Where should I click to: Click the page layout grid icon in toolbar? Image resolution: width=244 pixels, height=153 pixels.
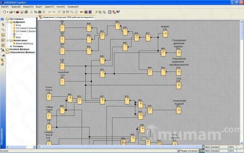(x=110, y=12)
